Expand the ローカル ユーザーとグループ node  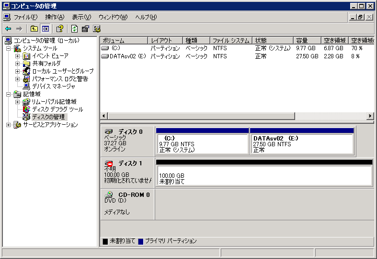click(x=18, y=71)
